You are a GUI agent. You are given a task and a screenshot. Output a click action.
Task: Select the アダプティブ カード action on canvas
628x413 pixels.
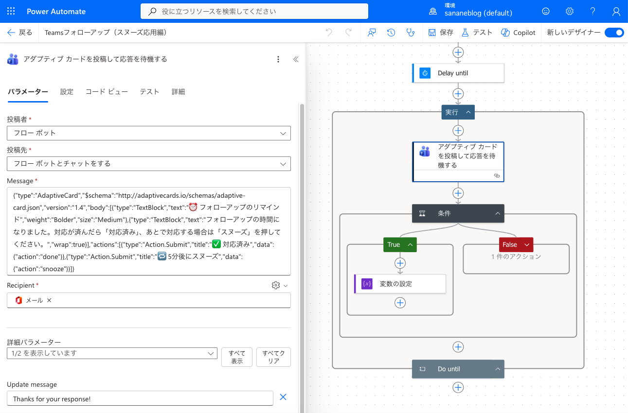pyautogui.click(x=458, y=161)
